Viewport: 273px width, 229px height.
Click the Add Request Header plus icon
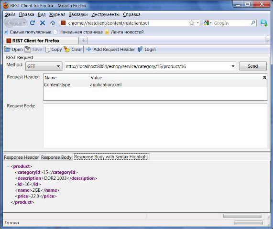point(88,49)
